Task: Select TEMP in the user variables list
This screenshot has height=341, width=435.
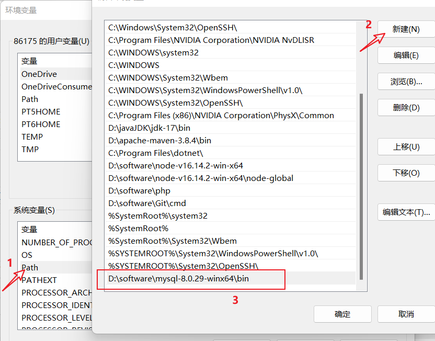Action: [x=32, y=137]
